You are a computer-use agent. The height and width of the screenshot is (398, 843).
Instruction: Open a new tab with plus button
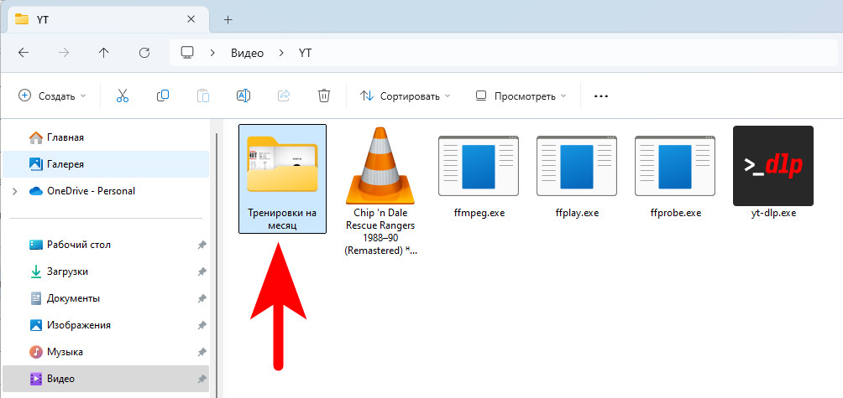228,19
